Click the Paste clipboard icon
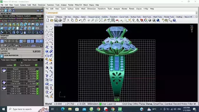The image size is (199, 112). tap(76, 20)
